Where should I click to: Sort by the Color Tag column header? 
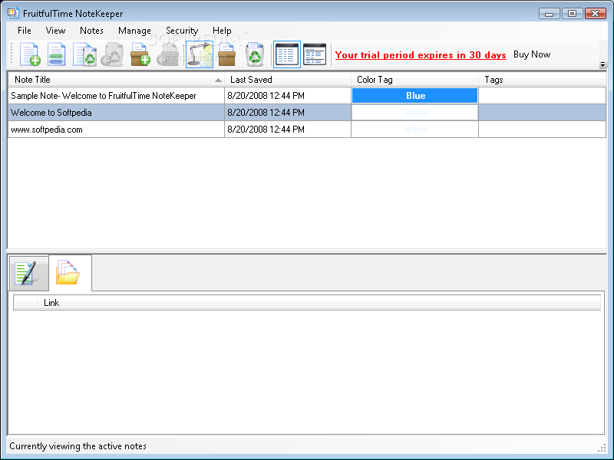(414, 80)
